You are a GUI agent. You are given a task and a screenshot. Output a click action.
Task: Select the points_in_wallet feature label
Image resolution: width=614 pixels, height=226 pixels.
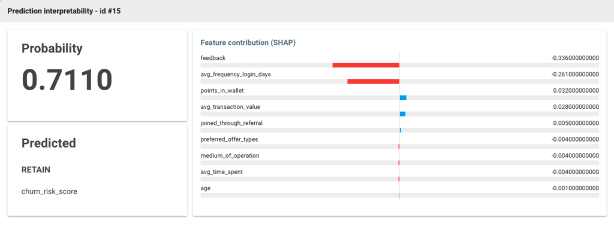221,90
